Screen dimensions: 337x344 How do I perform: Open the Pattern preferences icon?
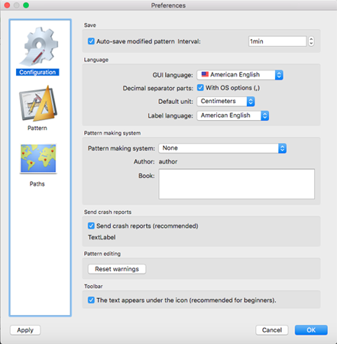(38, 104)
